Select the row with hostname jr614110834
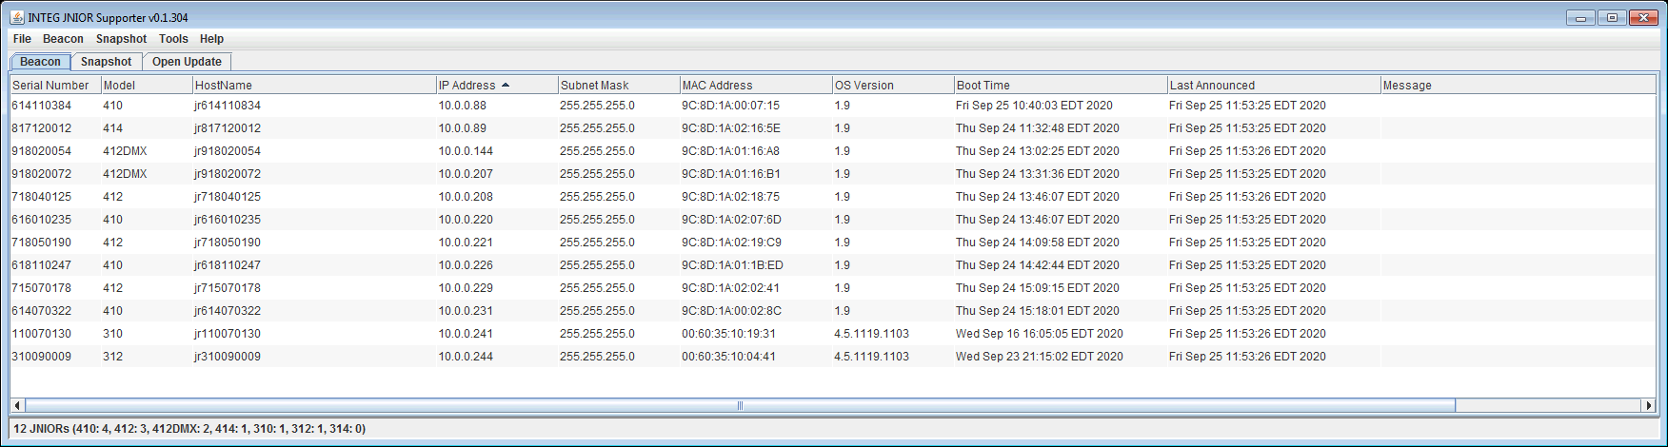The height and width of the screenshot is (447, 1668). click(833, 106)
